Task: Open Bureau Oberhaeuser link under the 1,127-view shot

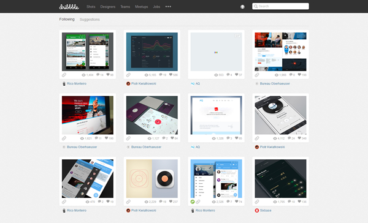Action: (x=146, y=147)
